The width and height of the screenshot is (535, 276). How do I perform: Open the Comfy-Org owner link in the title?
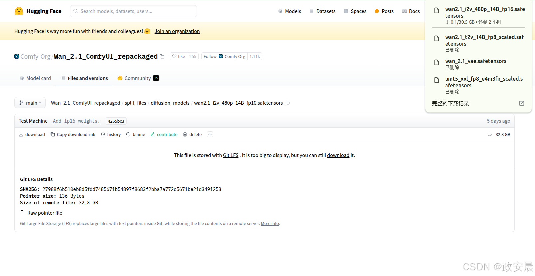tap(35, 56)
